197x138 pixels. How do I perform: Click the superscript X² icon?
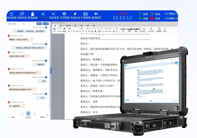pos(80,31)
